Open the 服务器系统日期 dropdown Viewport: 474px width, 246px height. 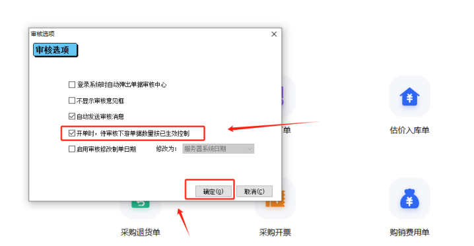(x=218, y=149)
